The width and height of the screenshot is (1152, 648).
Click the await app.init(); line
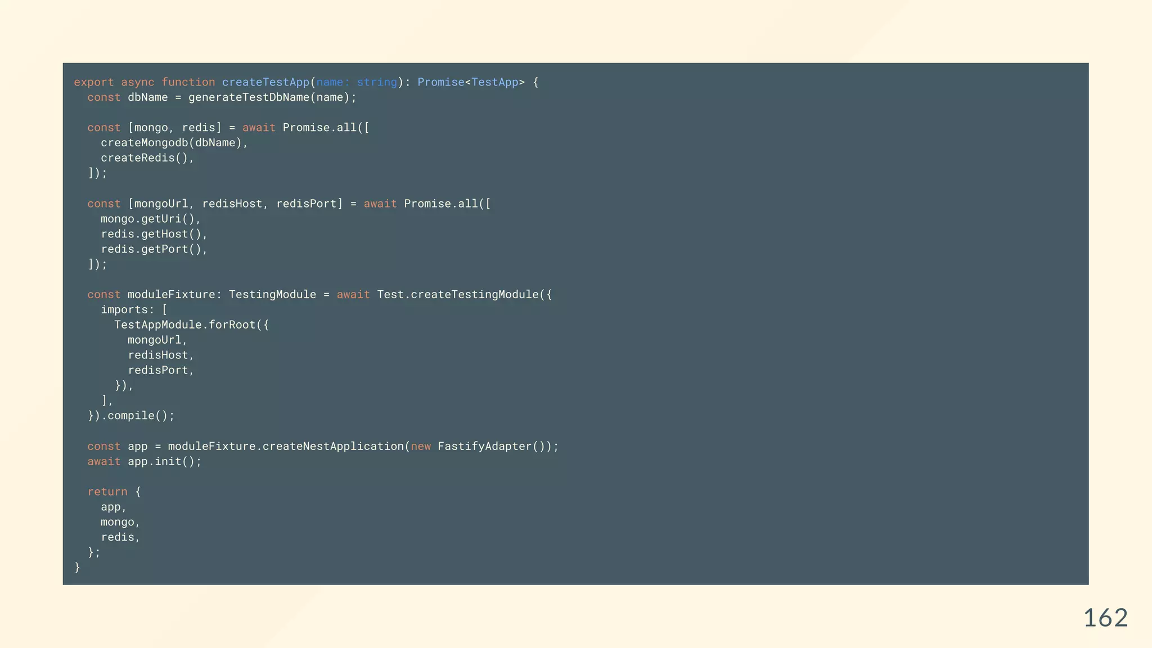tap(144, 462)
